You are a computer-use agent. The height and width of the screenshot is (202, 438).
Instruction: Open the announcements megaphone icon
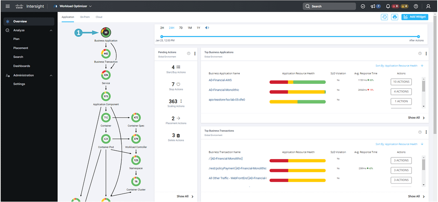(x=373, y=6)
